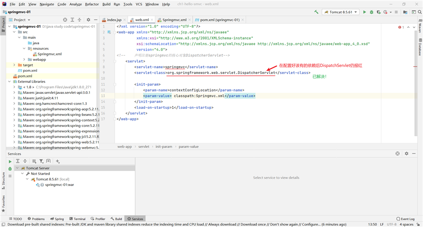Expand all in Project panel toolbar
The height and width of the screenshot is (227, 423).
coord(72,20)
